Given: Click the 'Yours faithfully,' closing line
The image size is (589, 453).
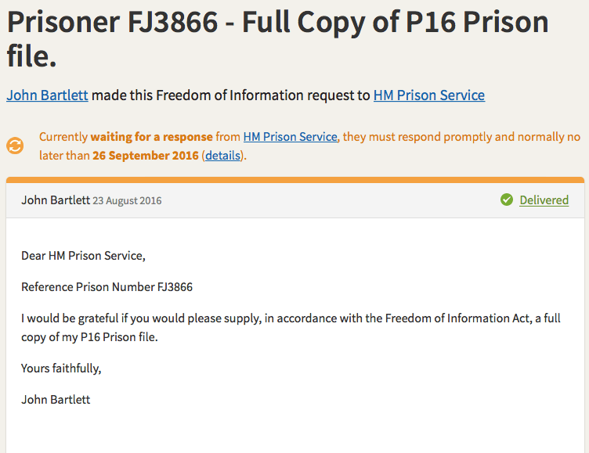Looking at the screenshot, I should [x=61, y=368].
